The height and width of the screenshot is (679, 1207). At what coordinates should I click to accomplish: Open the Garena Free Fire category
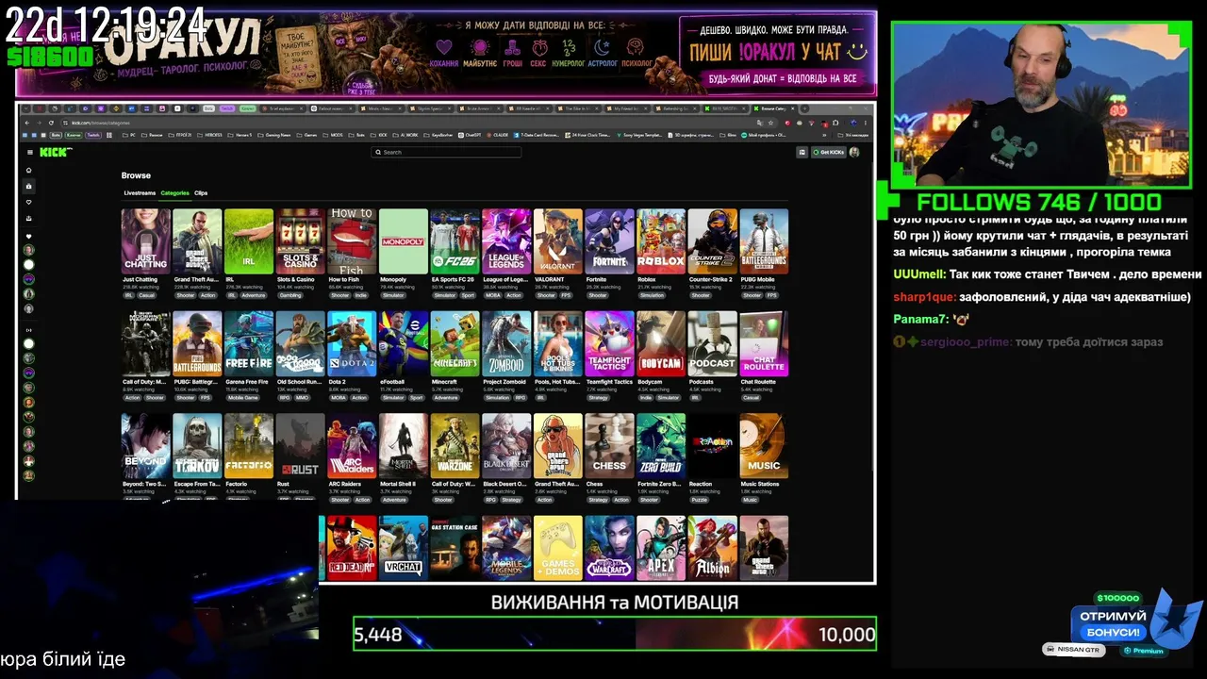[249, 344]
